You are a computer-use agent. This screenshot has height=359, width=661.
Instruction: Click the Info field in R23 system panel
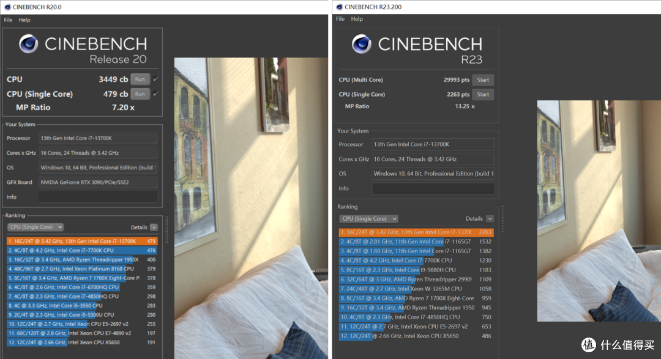pyautogui.click(x=433, y=189)
